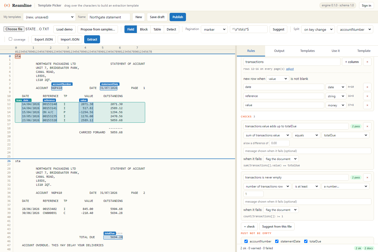This screenshot has width=378, height=252.
Task: Switch to the Template tab
Action: (364, 51)
